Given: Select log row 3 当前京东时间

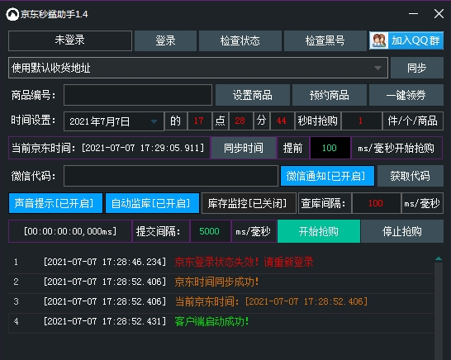Looking at the screenshot, I should 221,301.
